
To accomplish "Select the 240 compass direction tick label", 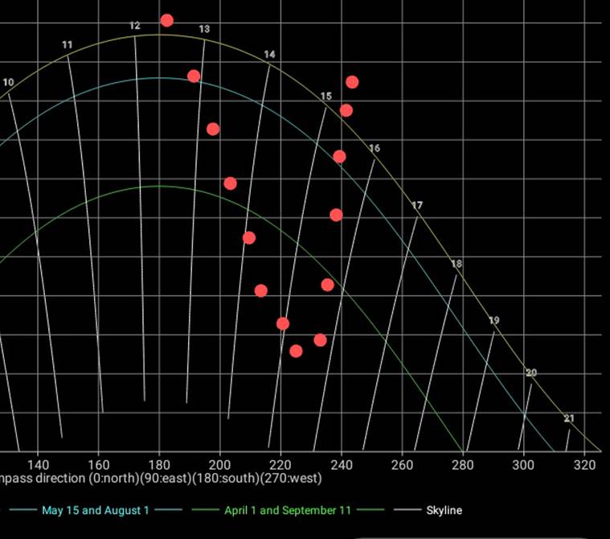I will 341,464.
